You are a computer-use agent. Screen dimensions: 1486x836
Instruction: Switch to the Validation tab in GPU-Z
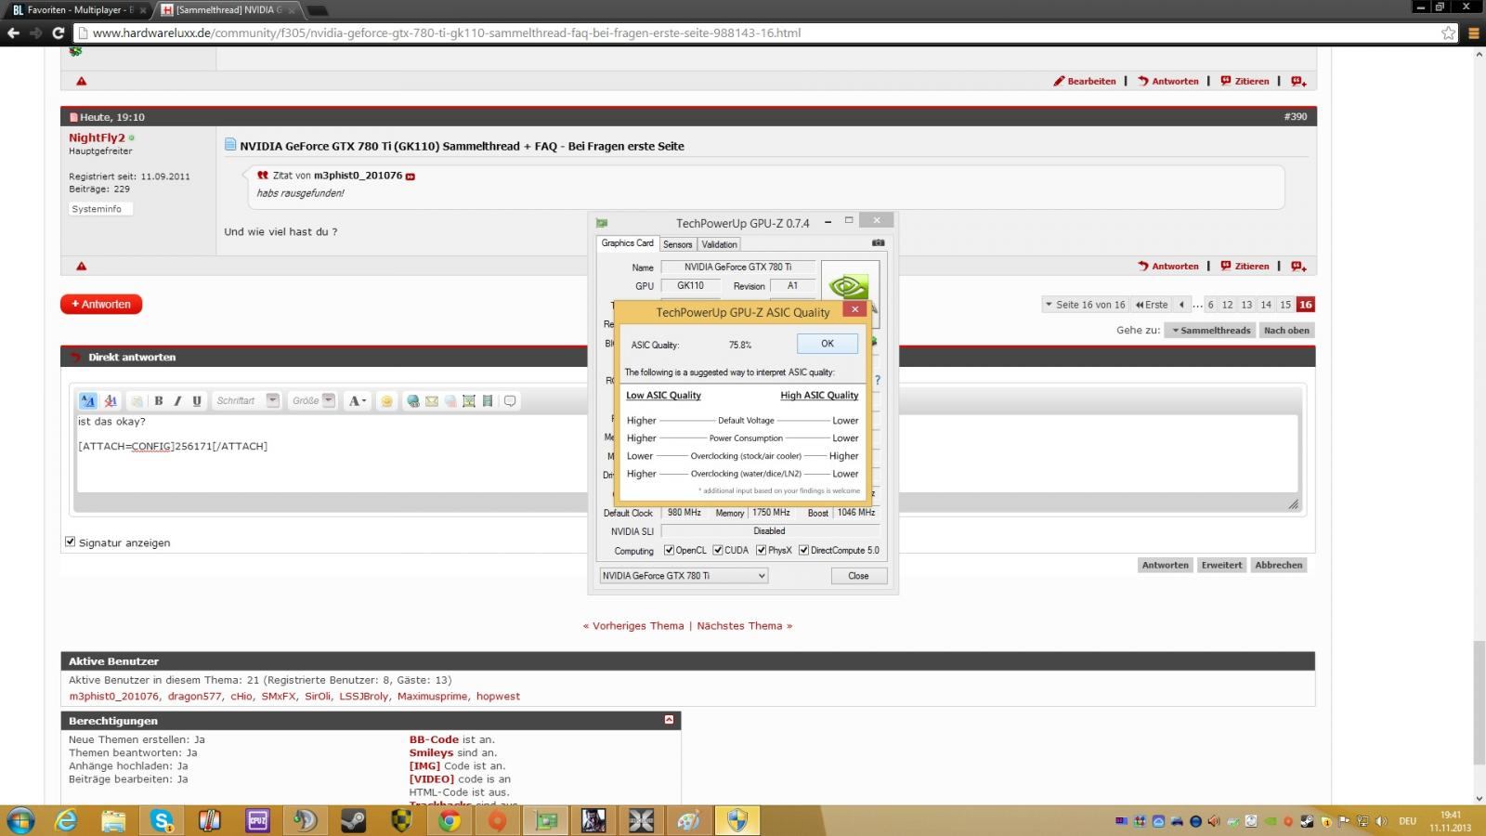(x=719, y=244)
